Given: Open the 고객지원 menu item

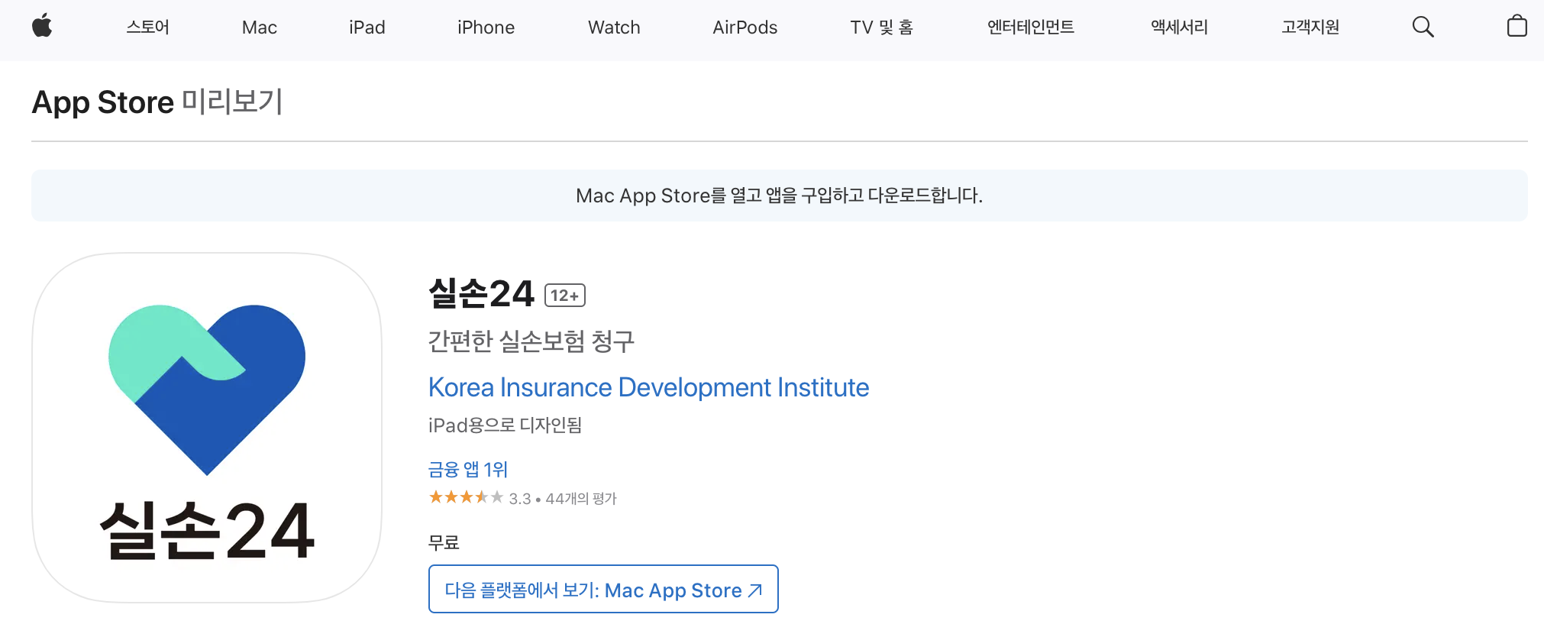Looking at the screenshot, I should click(x=1310, y=27).
